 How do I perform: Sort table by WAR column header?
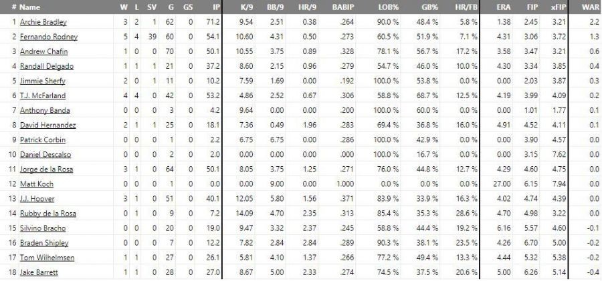(x=592, y=7)
